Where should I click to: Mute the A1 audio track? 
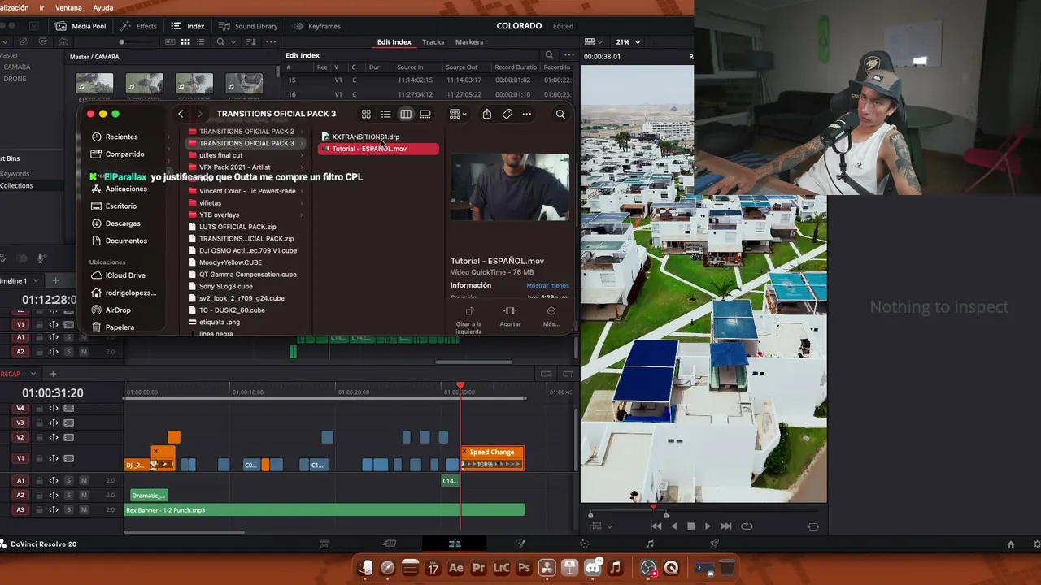83,480
